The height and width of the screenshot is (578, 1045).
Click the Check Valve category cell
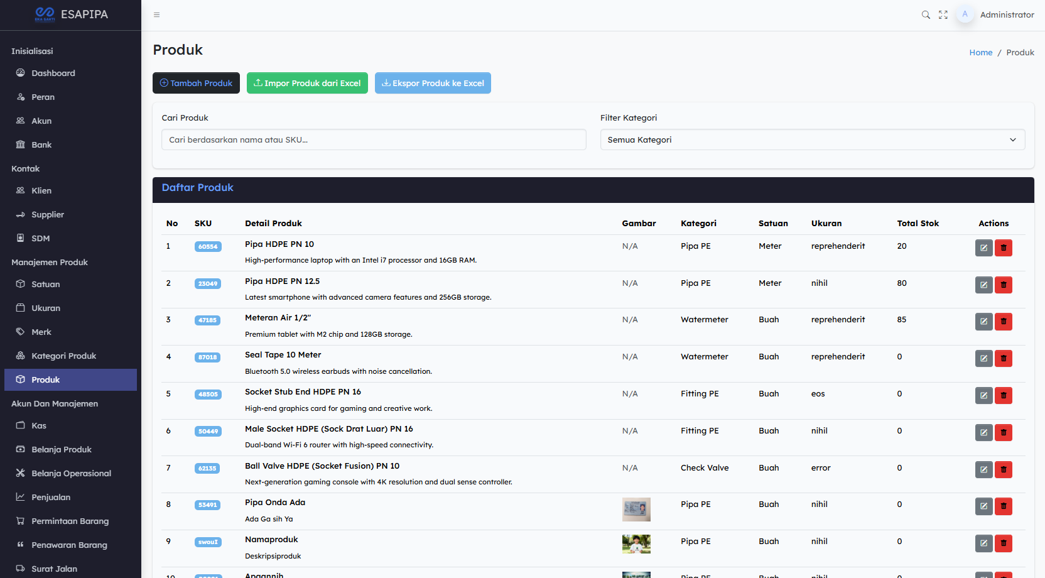(705, 467)
